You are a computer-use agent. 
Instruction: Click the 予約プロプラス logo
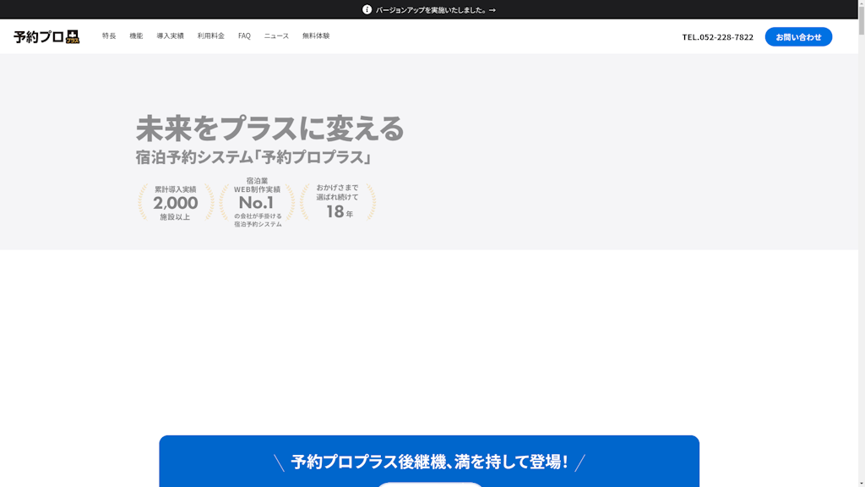(x=46, y=36)
